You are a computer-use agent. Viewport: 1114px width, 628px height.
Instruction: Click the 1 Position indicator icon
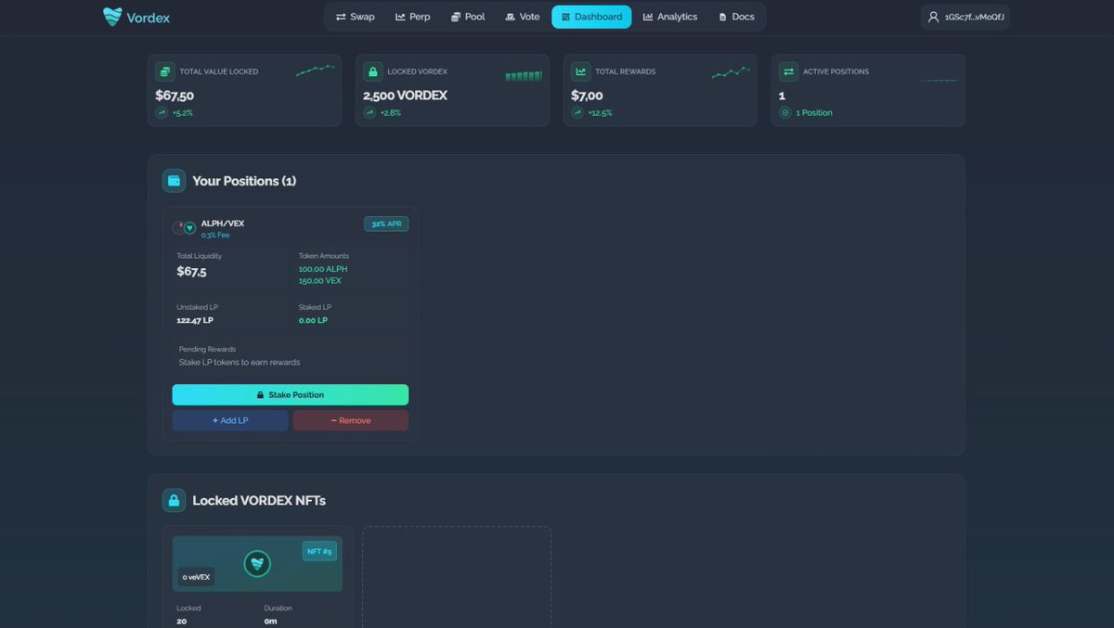coord(785,112)
